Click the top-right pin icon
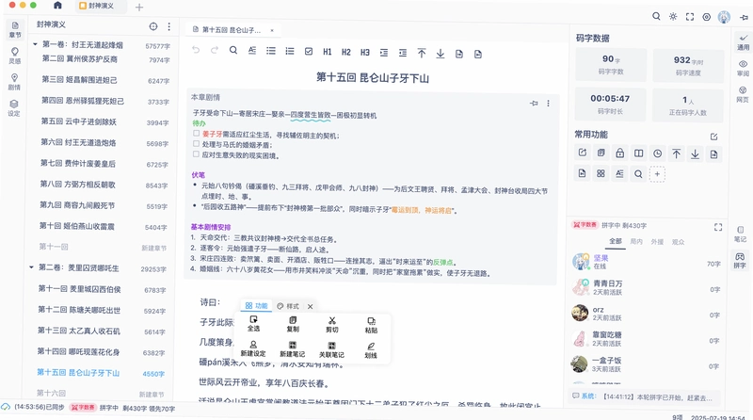The height and width of the screenshot is (420, 753). [x=744, y=18]
